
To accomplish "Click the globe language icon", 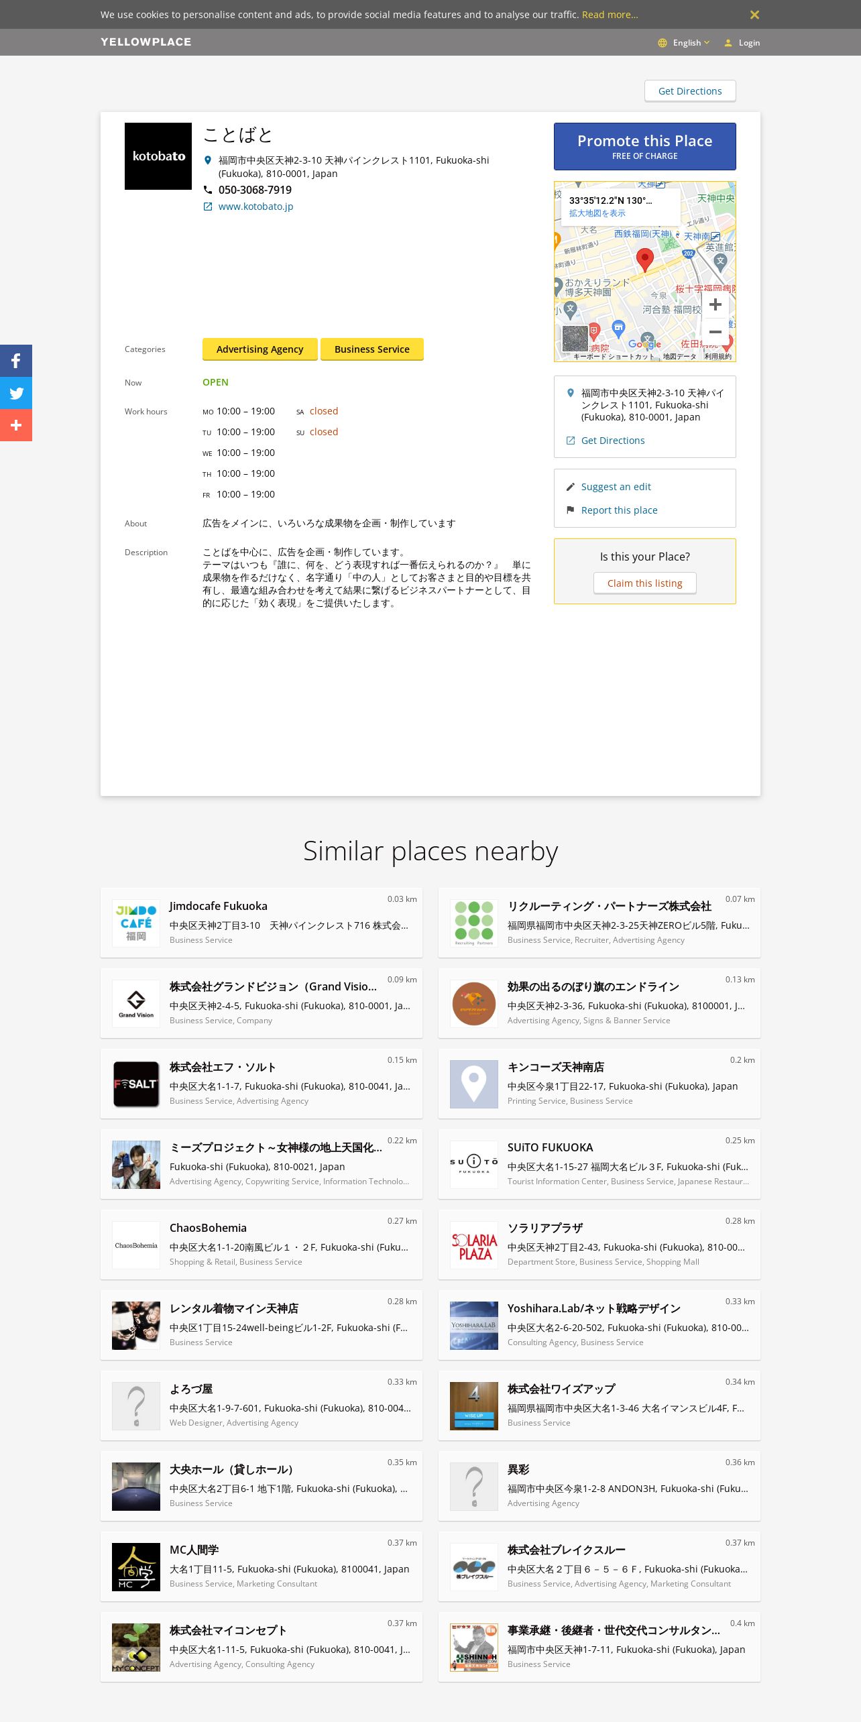I will pos(663,43).
